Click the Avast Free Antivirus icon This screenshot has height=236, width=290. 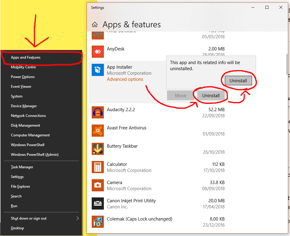click(98, 131)
